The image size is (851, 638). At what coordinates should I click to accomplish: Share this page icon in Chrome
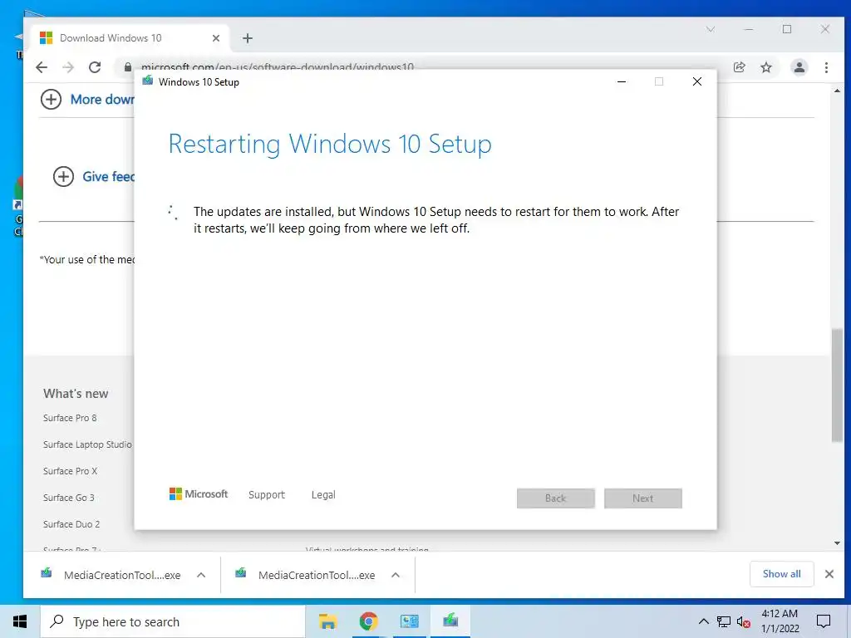tap(739, 67)
